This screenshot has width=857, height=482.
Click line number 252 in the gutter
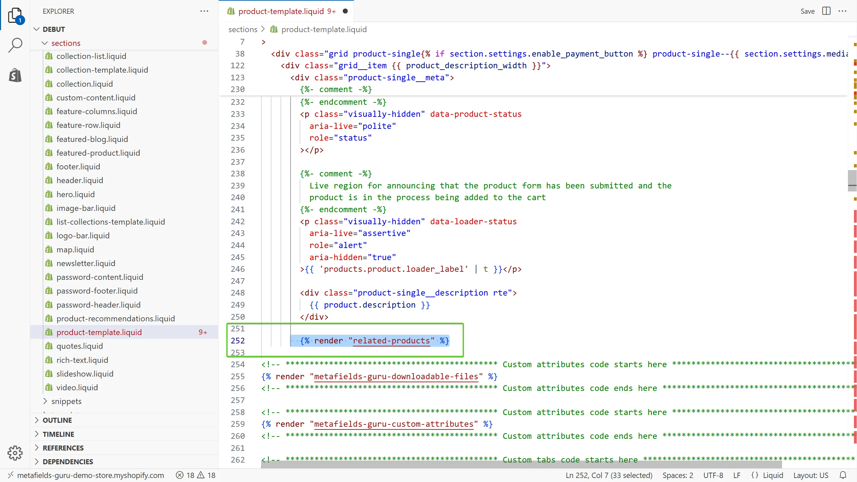(238, 340)
